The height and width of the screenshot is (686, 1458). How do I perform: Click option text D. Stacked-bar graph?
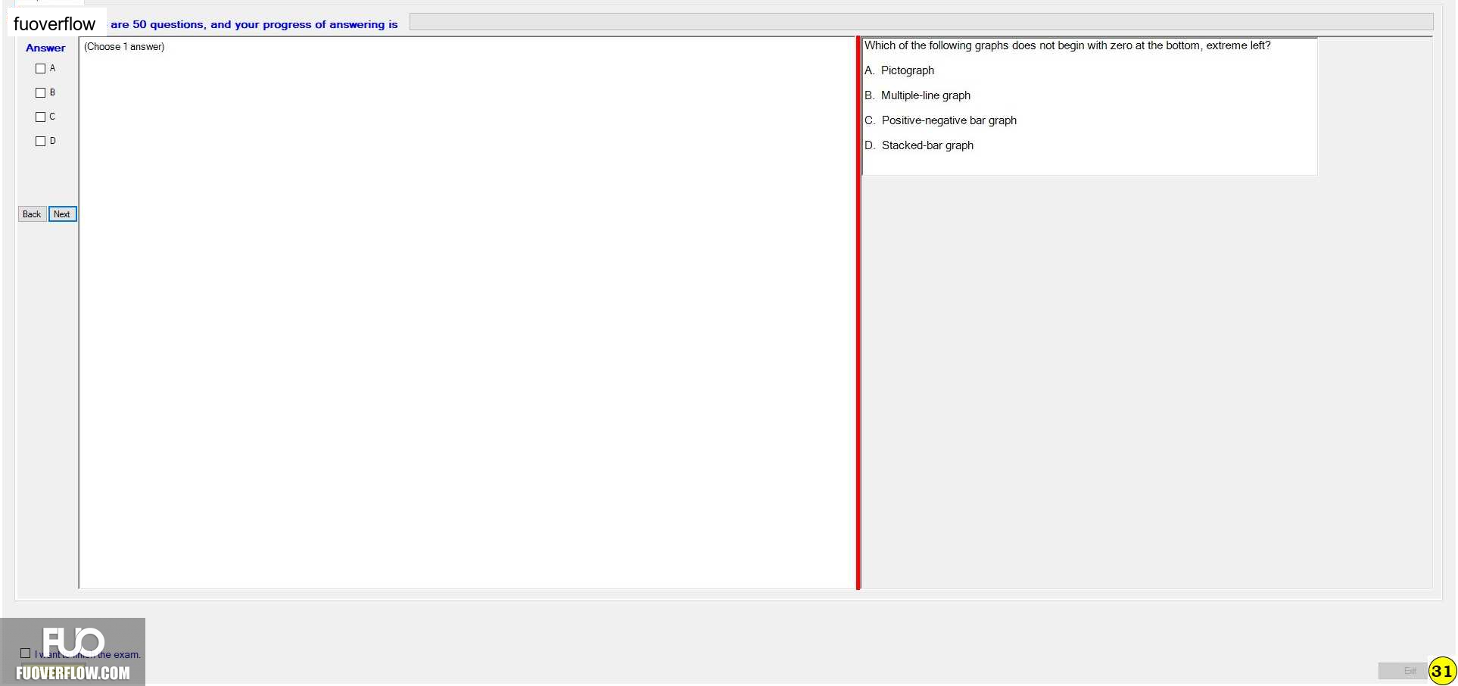point(919,145)
